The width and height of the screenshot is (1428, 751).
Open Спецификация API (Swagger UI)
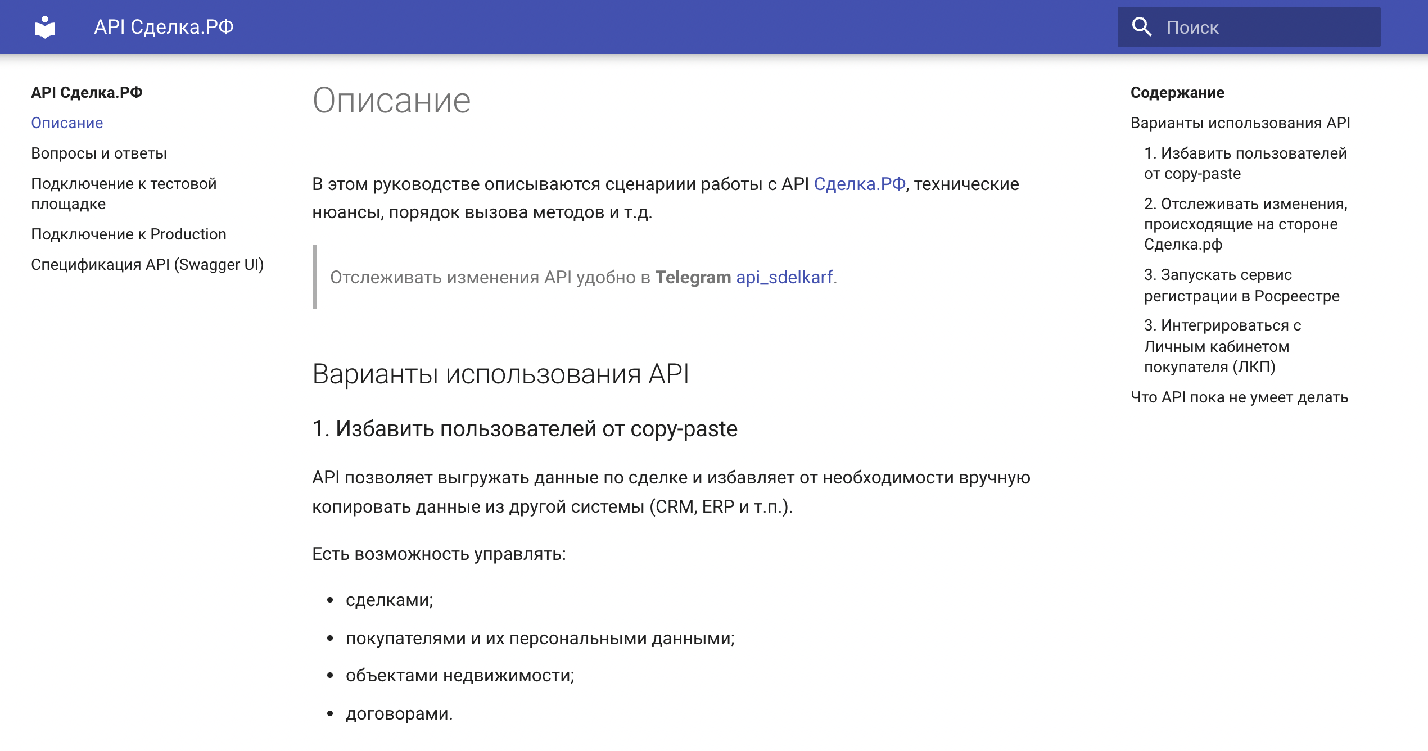coord(147,264)
